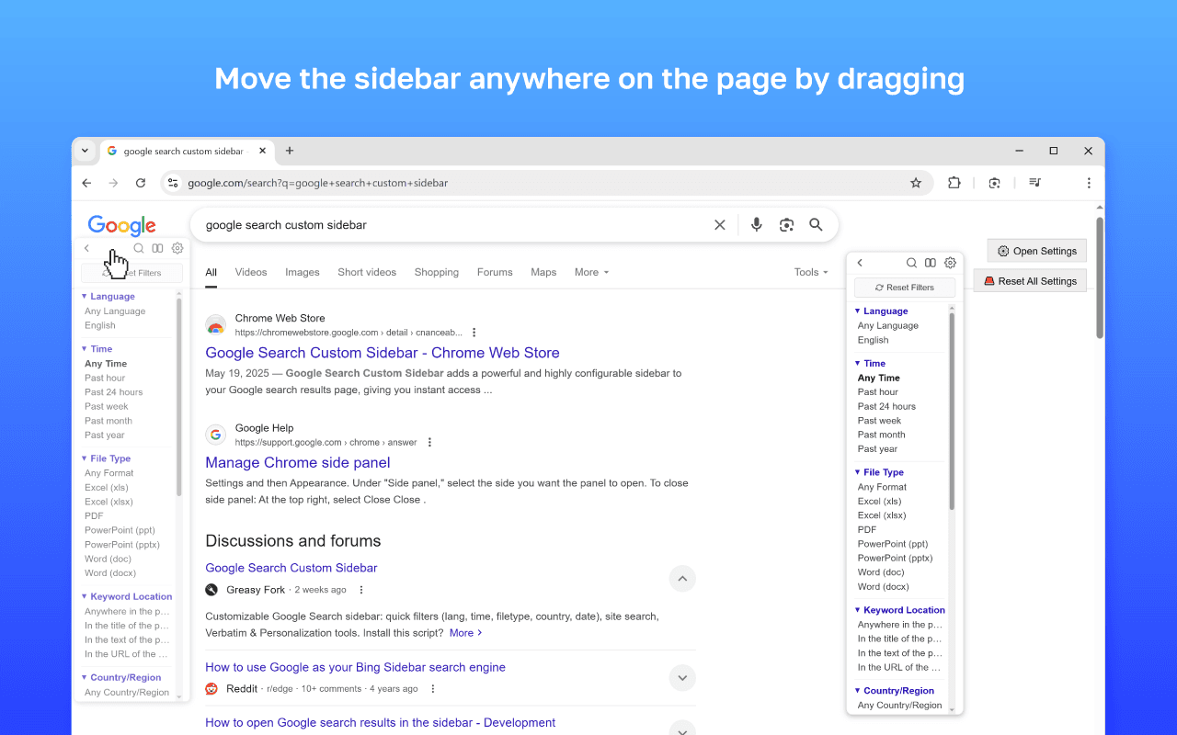This screenshot has width=1177, height=735.
Task: Open more options for Chrome Web Store result
Action: (474, 333)
